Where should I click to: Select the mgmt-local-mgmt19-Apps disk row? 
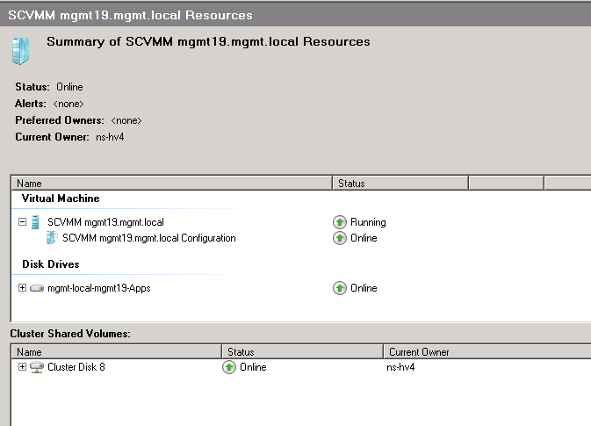98,288
